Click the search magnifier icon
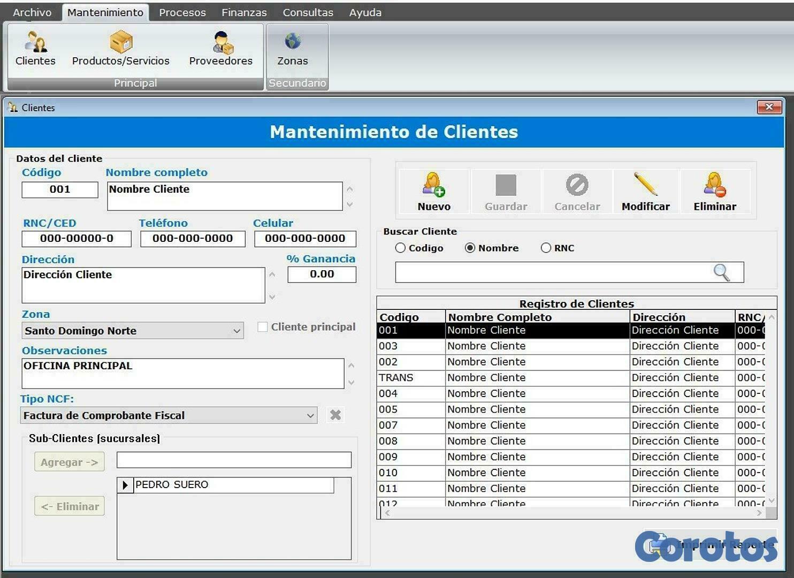The height and width of the screenshot is (578, 794). (x=721, y=272)
